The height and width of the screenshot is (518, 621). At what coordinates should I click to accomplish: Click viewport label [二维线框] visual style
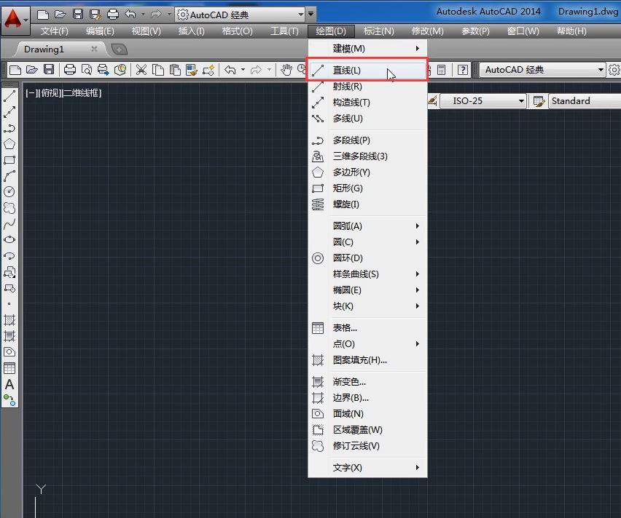[x=83, y=93]
